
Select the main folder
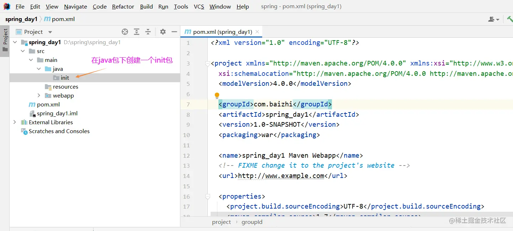click(51, 60)
